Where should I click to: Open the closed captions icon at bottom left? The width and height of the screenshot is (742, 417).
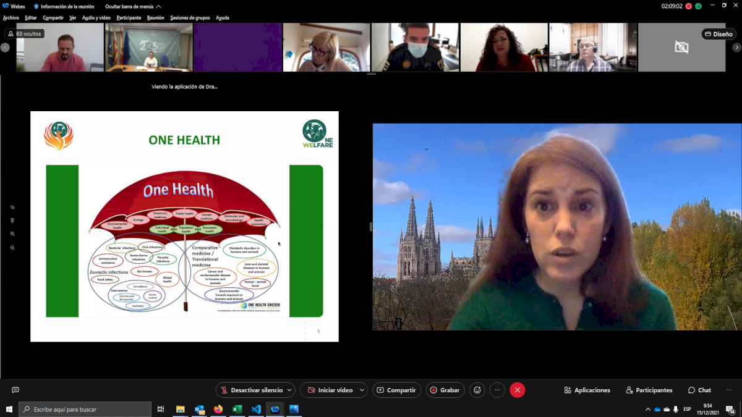coord(15,390)
